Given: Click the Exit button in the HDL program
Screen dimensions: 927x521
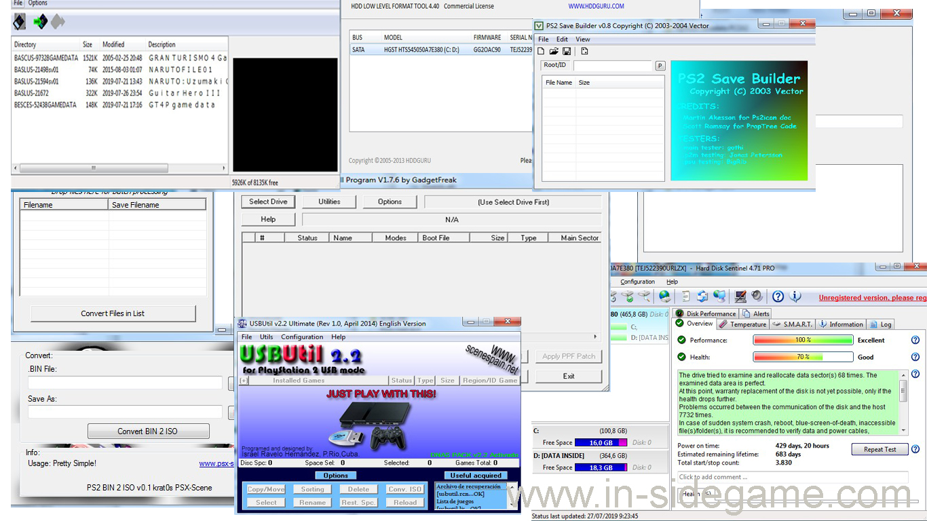Looking at the screenshot, I should tap(569, 376).
